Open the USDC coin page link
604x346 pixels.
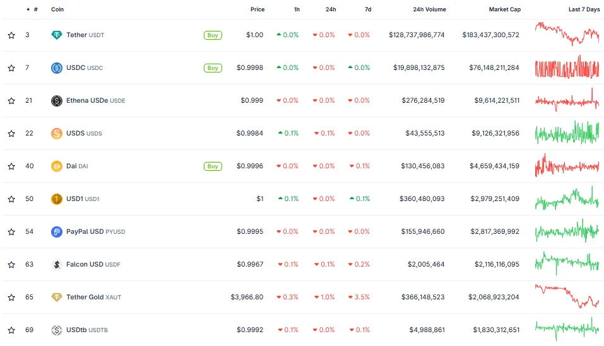click(x=85, y=67)
